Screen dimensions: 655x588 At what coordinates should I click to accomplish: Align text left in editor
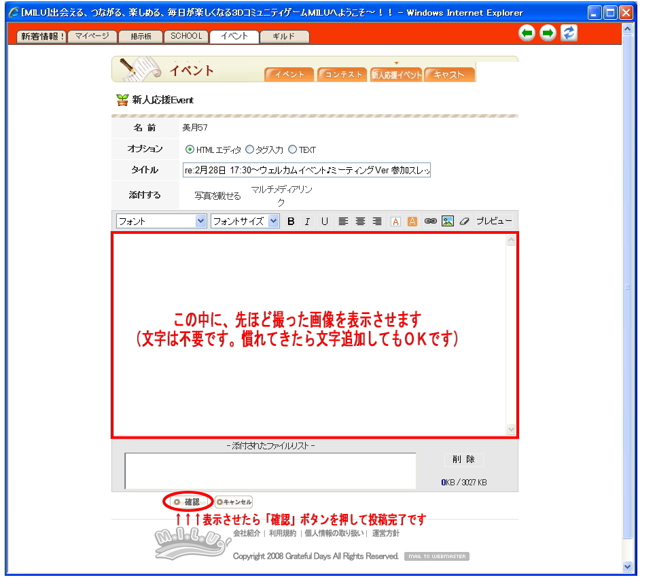(x=343, y=221)
